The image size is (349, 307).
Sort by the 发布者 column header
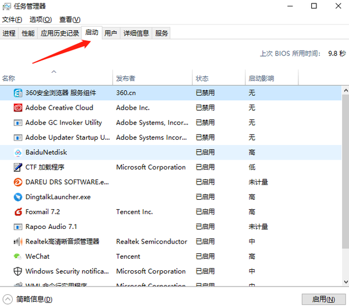coord(152,77)
